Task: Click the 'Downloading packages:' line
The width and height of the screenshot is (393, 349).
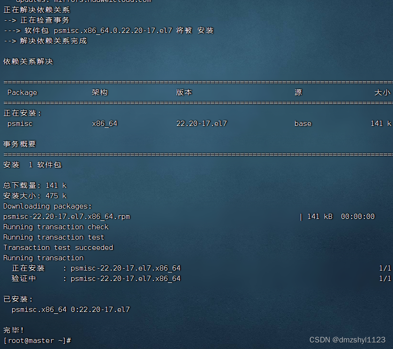Action: (48, 206)
